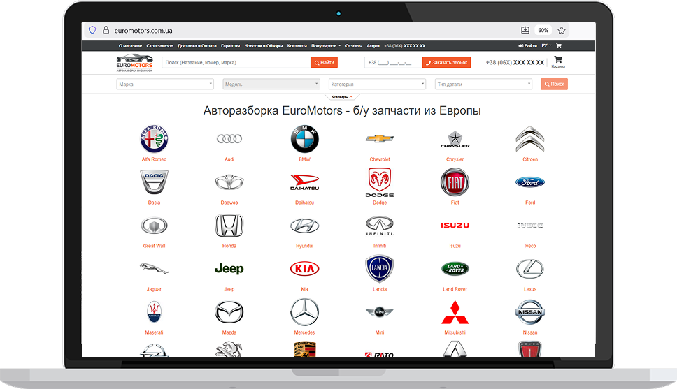The width and height of the screenshot is (677, 389).
Task: Go to Стол заказов page
Action: point(159,45)
